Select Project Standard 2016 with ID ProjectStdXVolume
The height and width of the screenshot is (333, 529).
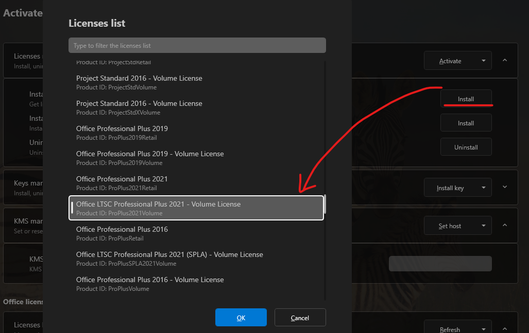(196, 107)
